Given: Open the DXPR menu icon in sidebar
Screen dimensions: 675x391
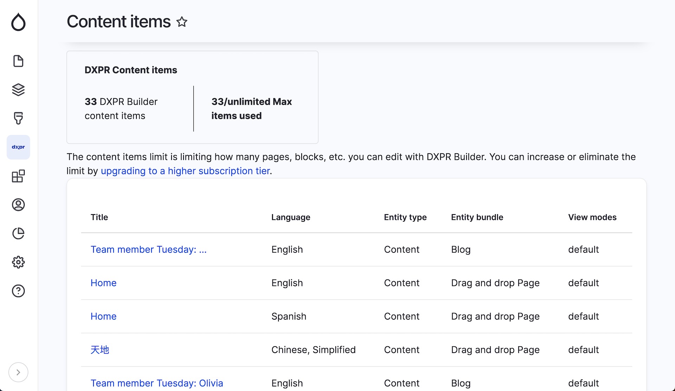Looking at the screenshot, I should (x=18, y=147).
